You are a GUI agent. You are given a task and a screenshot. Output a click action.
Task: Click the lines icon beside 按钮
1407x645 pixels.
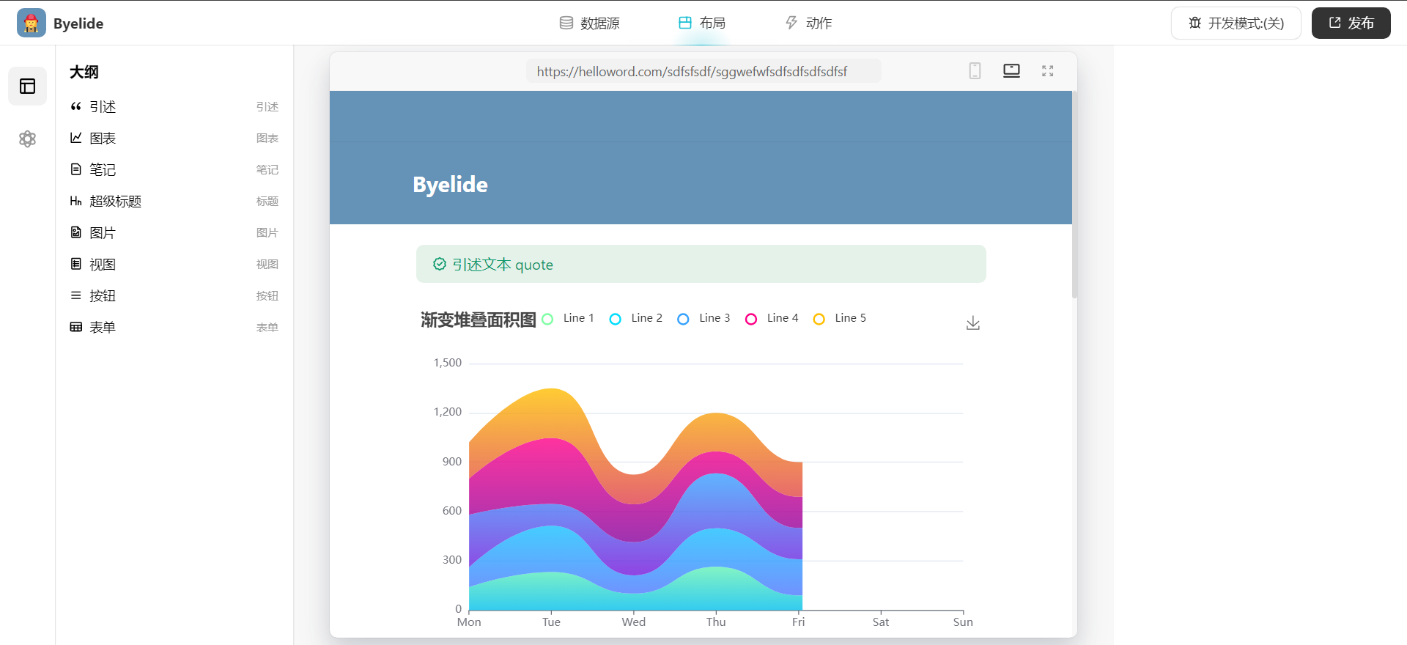point(75,295)
